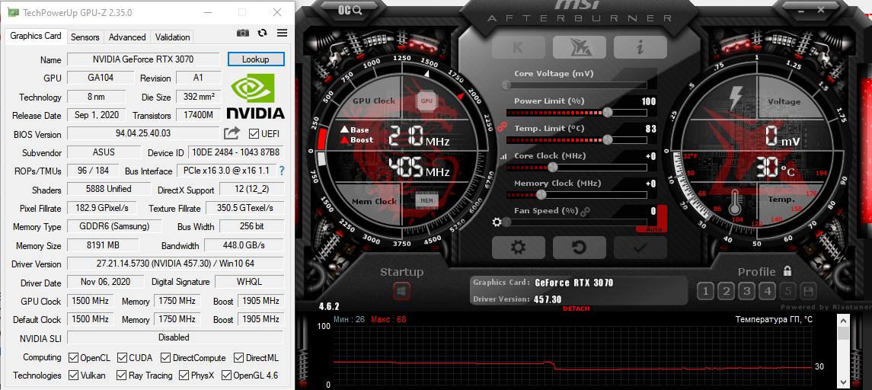Screen dimensions: 872x390
Task: Toggle the Ray Tracing checkbox
Action: 122,375
